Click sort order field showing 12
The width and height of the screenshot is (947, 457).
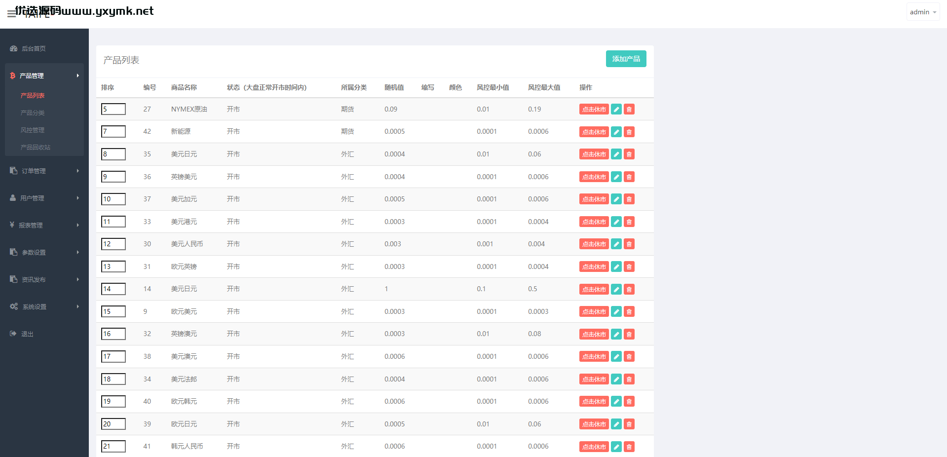point(114,244)
